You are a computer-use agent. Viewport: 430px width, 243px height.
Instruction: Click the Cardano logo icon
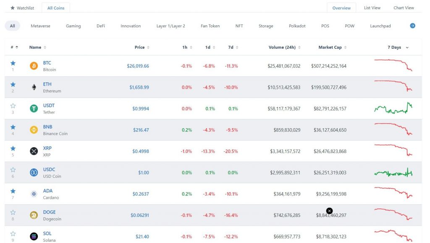(34, 194)
